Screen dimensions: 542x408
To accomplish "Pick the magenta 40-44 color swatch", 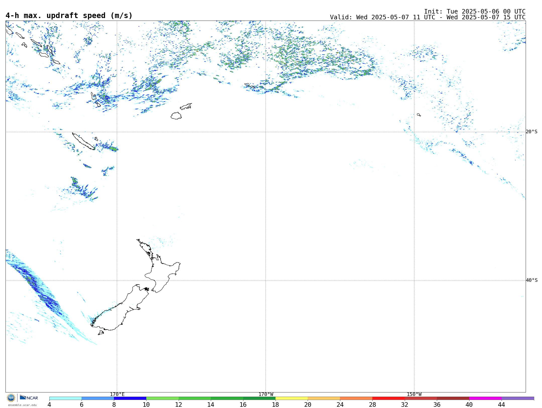I will pyautogui.click(x=485, y=398).
